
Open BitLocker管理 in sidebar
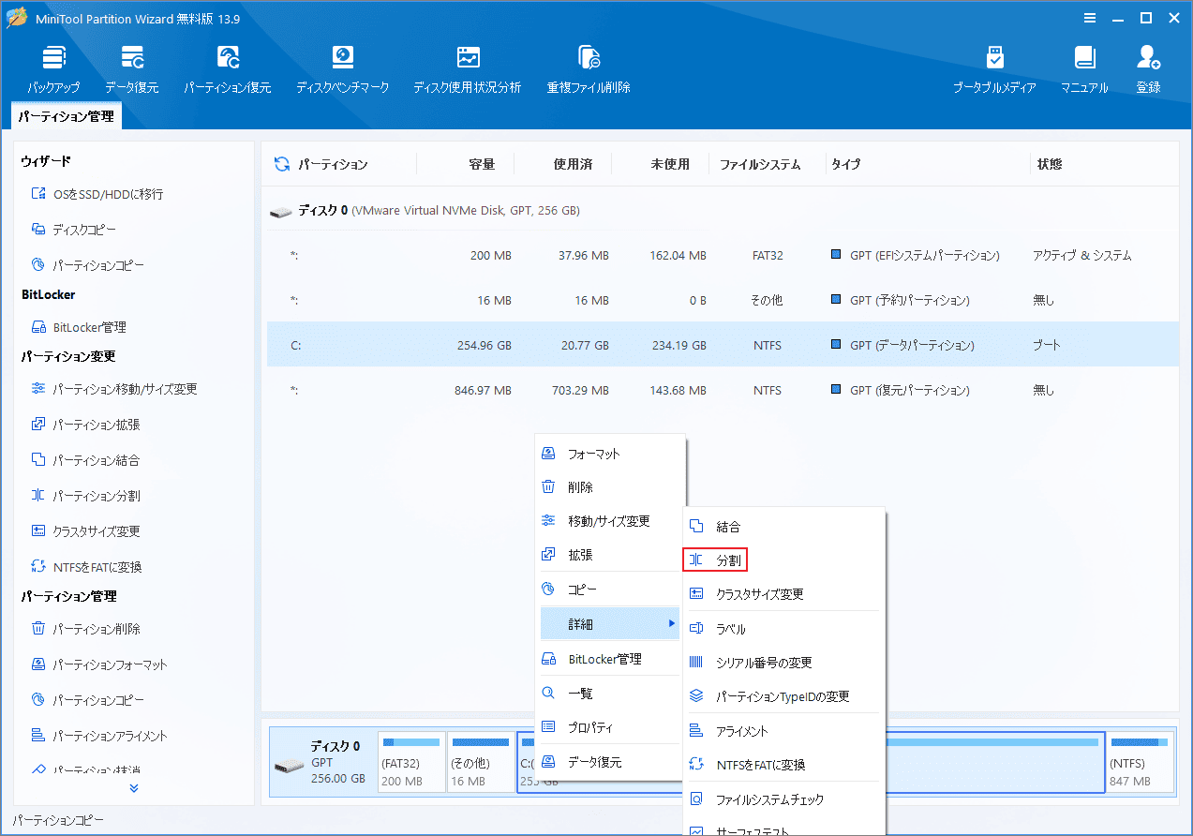79,327
